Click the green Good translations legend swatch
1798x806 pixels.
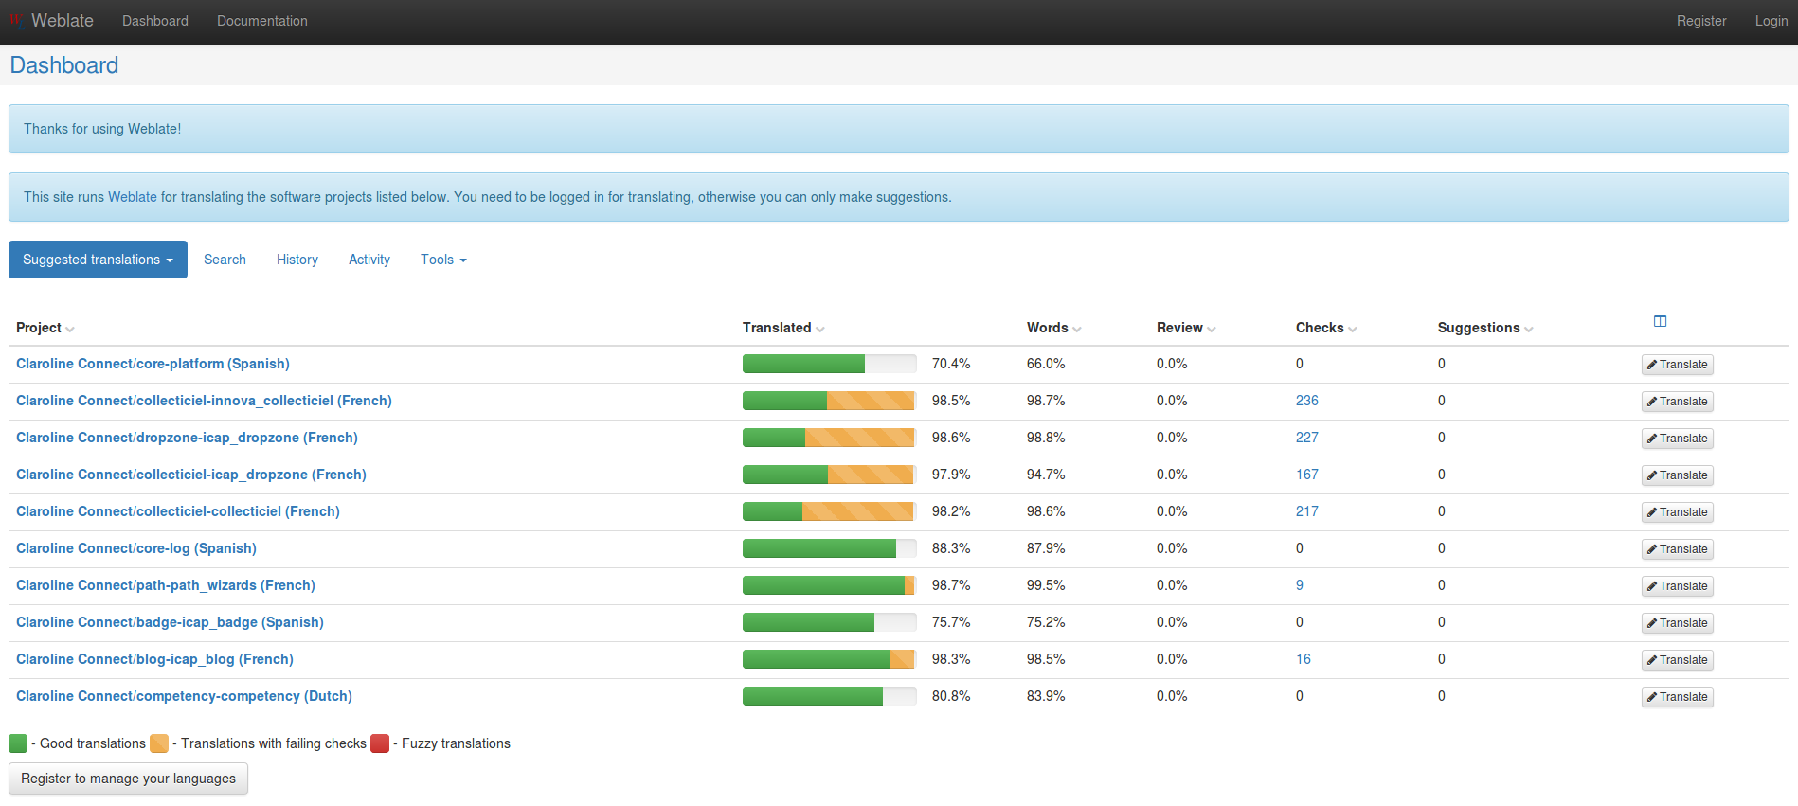point(18,743)
